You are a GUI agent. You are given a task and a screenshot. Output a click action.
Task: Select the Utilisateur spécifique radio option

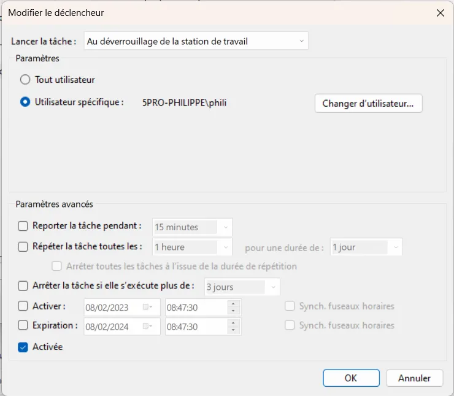coord(25,102)
